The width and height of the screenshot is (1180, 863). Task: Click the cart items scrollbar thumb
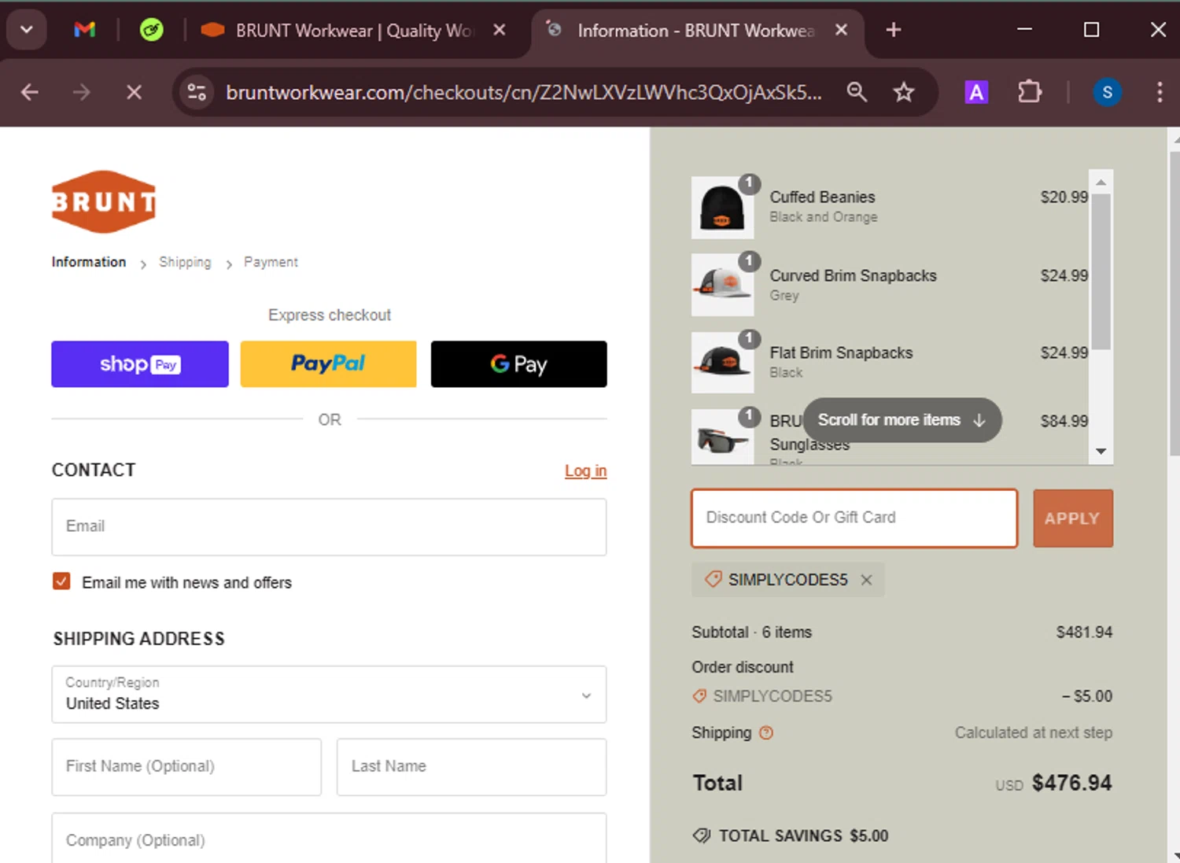tap(1101, 271)
